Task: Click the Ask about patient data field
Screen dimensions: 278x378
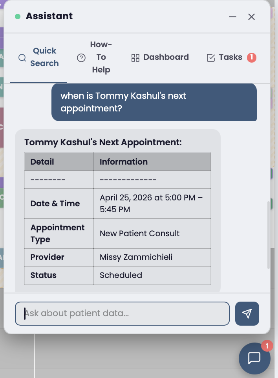Action: tap(122, 313)
